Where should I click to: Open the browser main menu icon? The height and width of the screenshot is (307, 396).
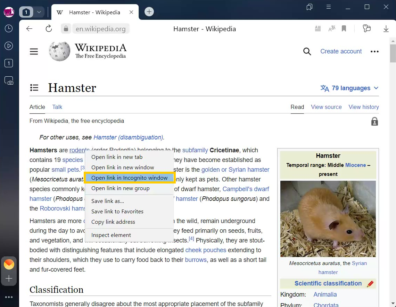click(x=329, y=7)
